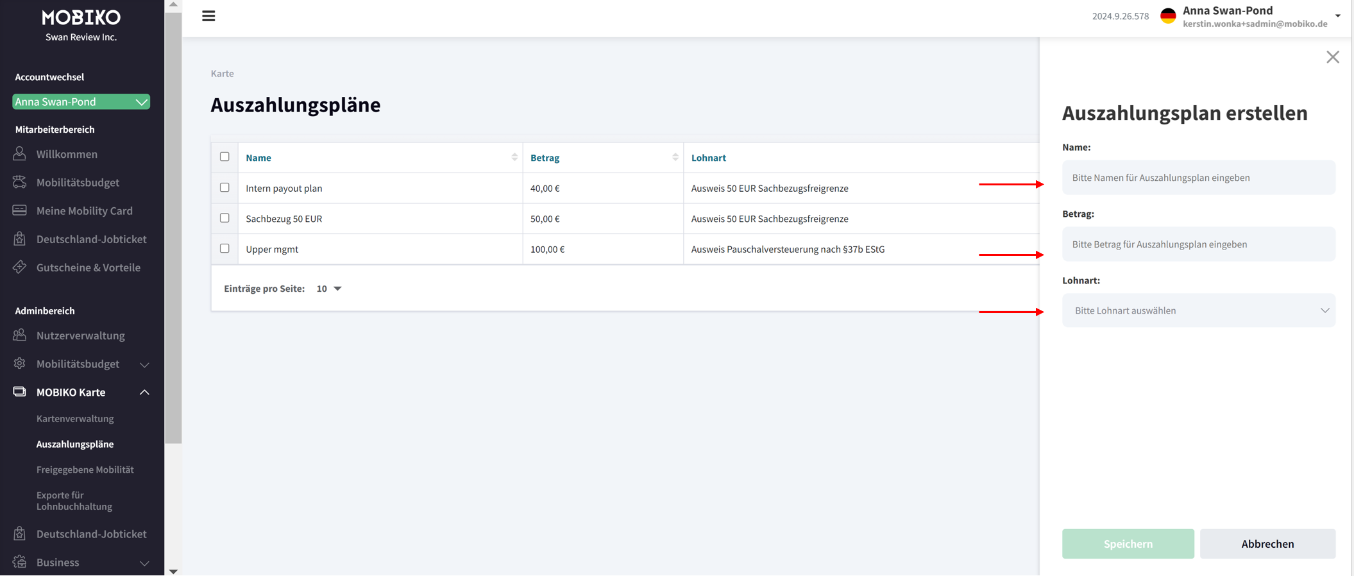The image size is (1354, 576).
Task: Click the Name column sort icon
Action: point(514,158)
